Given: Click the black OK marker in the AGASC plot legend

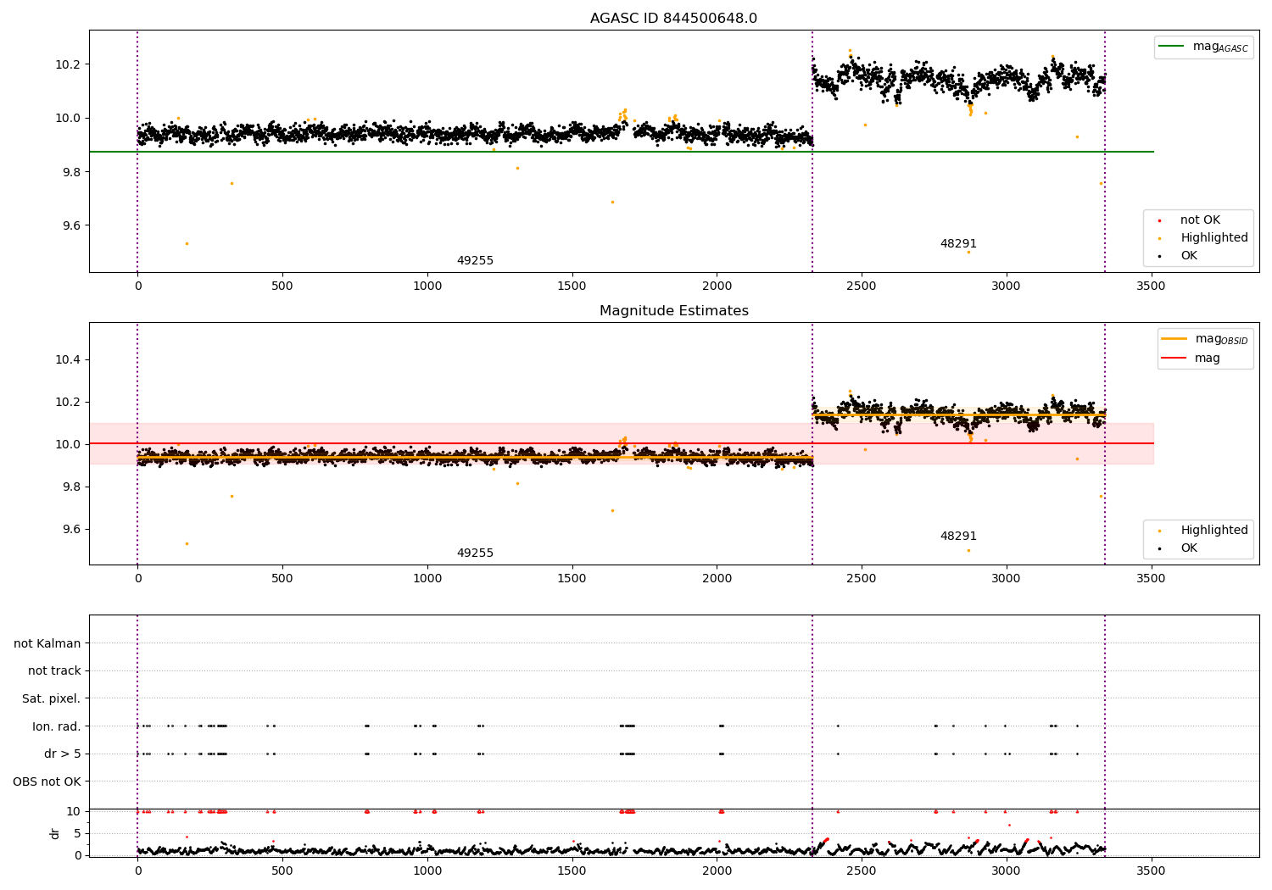Looking at the screenshot, I should [x=1160, y=256].
